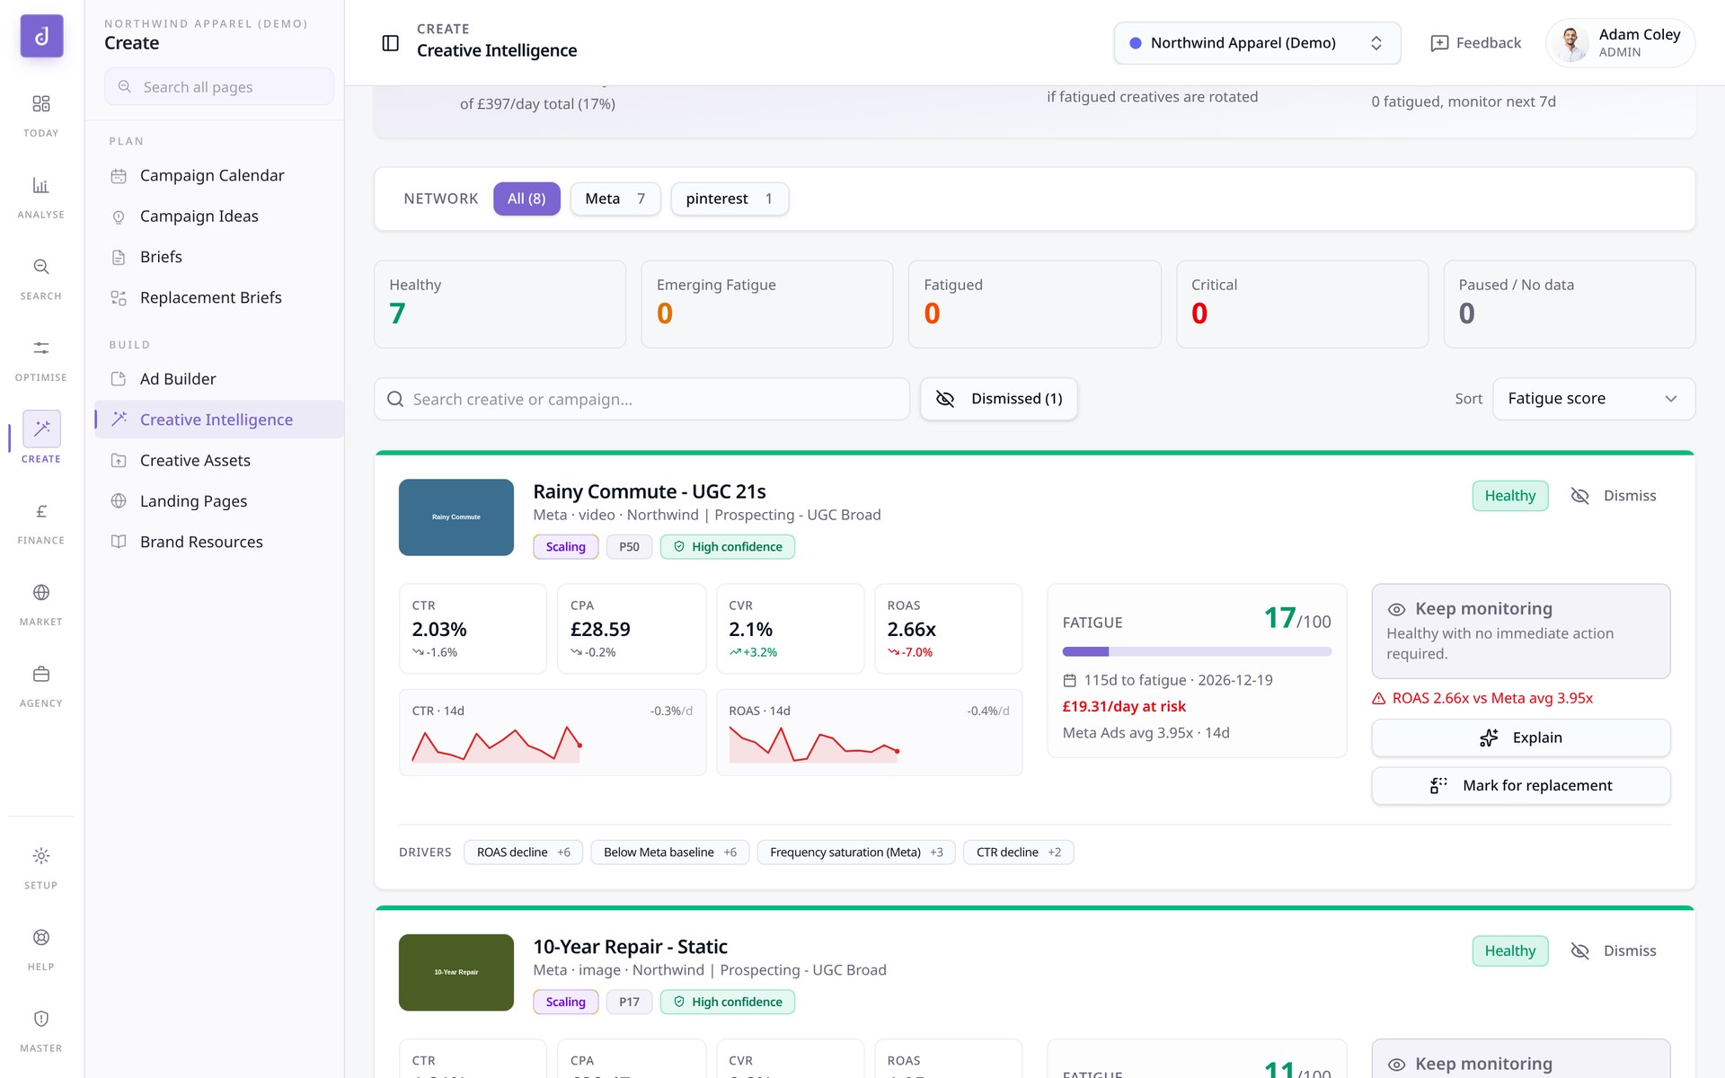The width and height of the screenshot is (1725, 1078).
Task: Click the Briefs document icon
Action: [119, 258]
